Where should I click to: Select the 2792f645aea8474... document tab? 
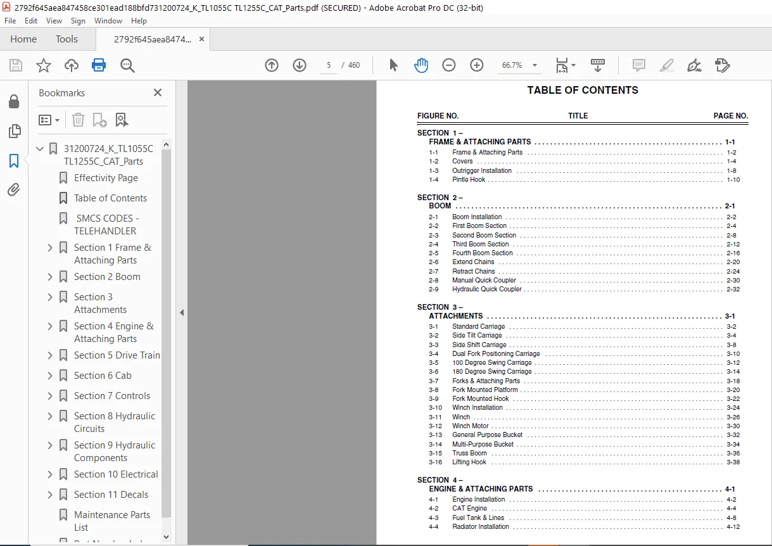pyautogui.click(x=153, y=39)
